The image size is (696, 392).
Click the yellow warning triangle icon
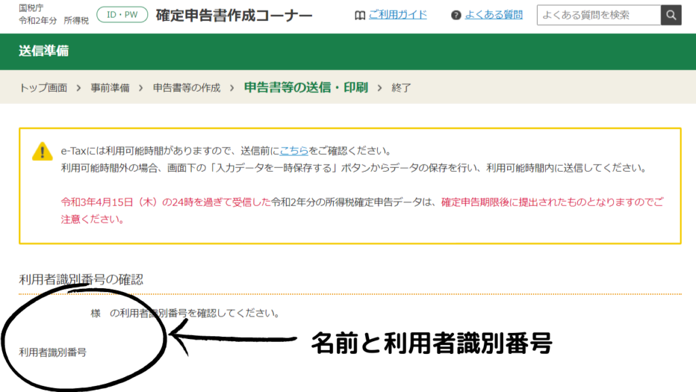[x=42, y=152]
